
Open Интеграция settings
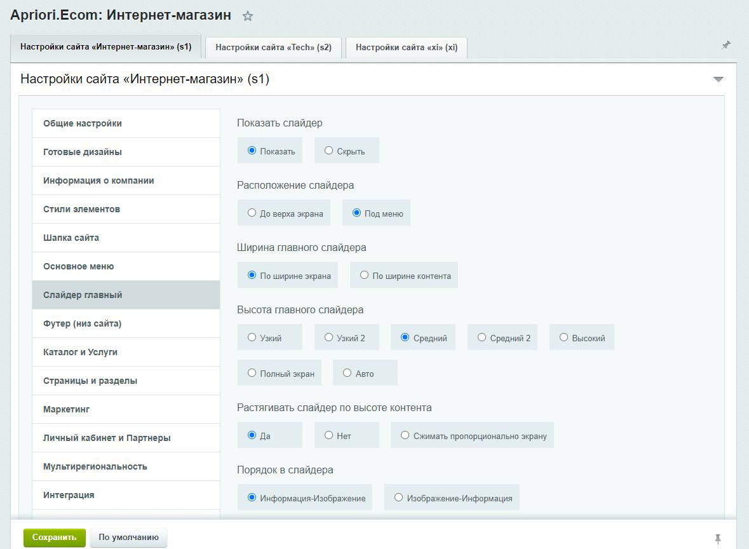pyautogui.click(x=126, y=495)
